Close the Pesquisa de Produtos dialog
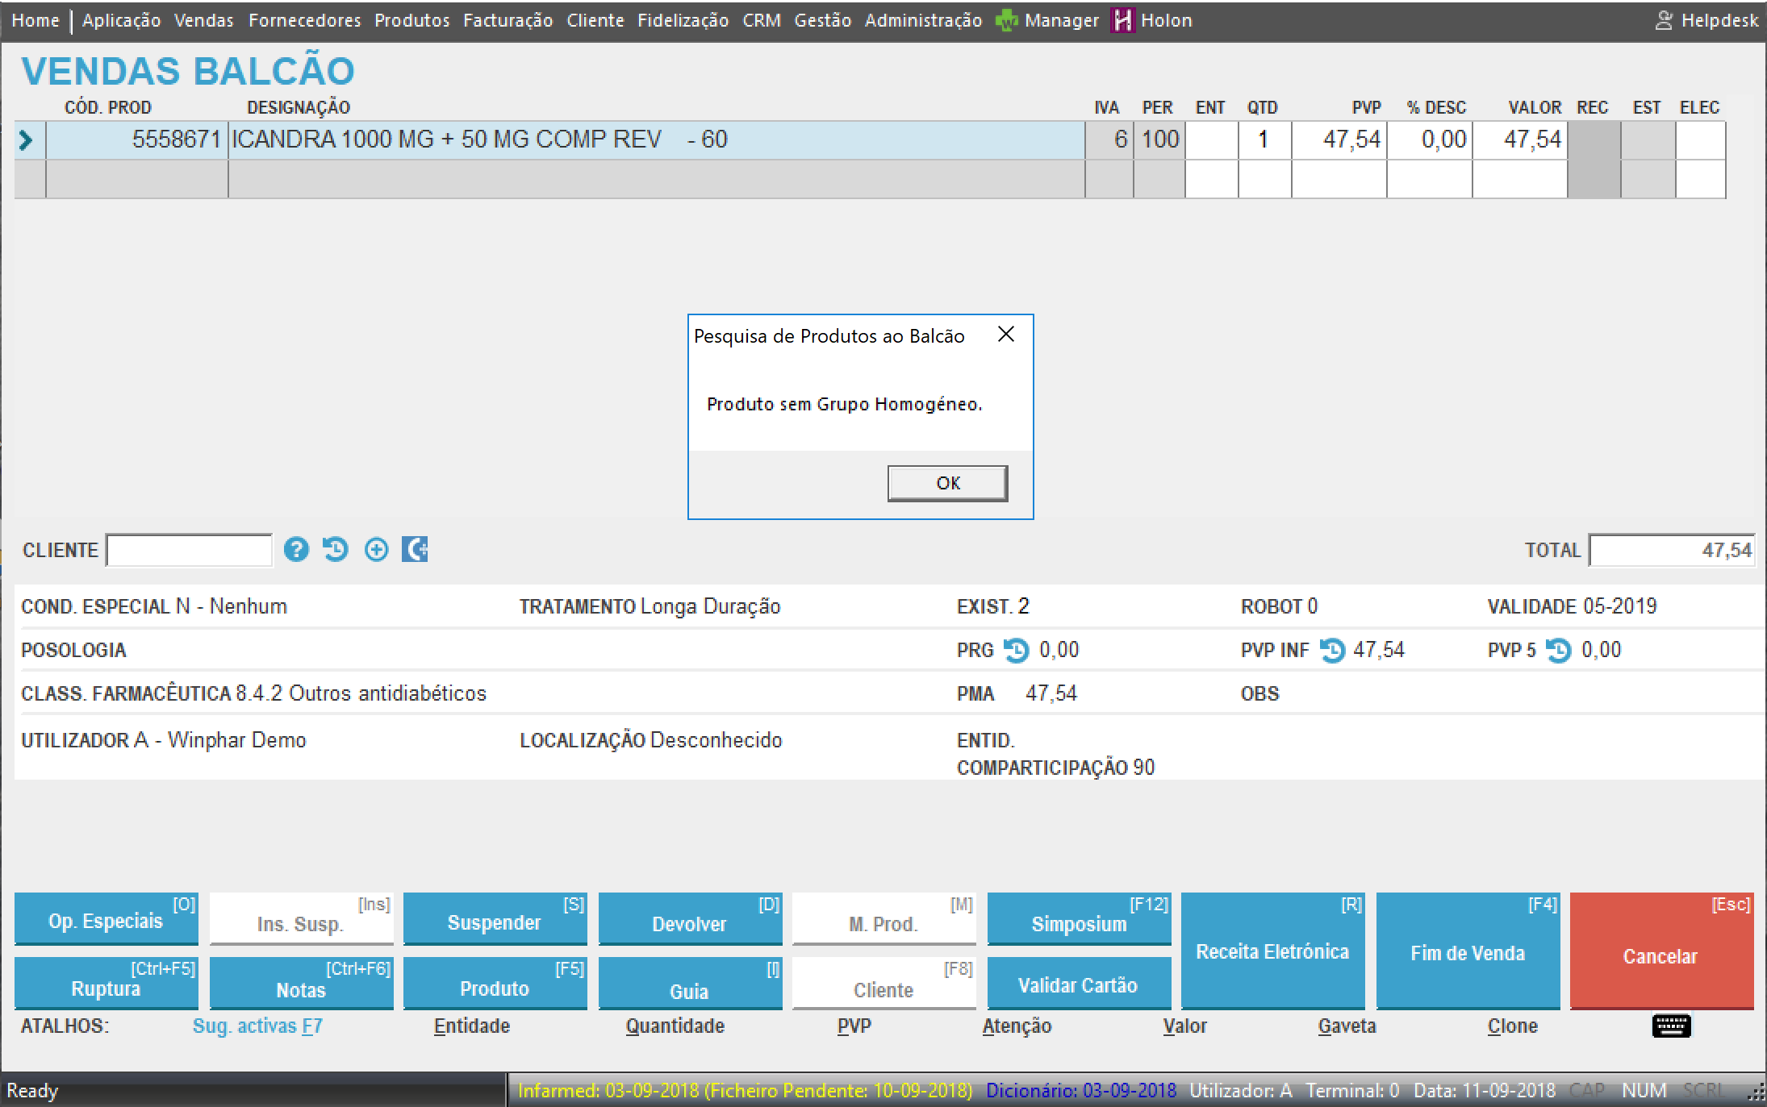 click(x=1005, y=335)
